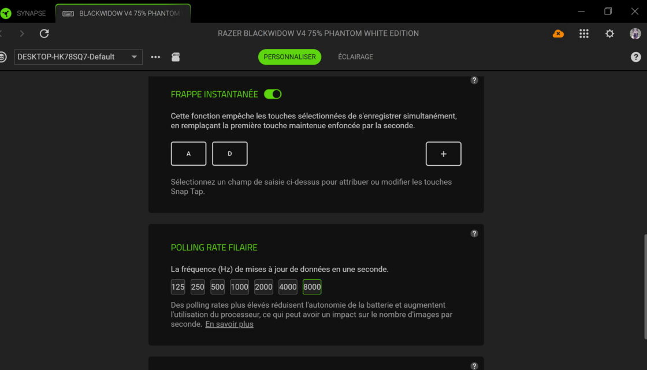Click the vertical scrollbar thumb
The width and height of the screenshot is (647, 370).
point(644,286)
